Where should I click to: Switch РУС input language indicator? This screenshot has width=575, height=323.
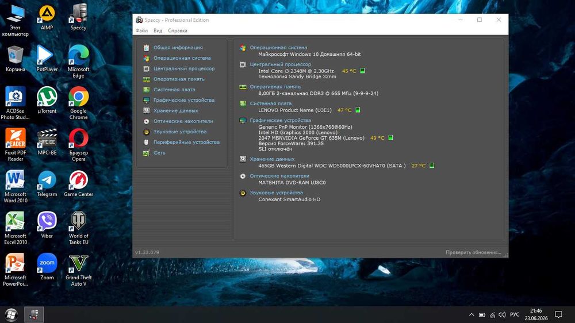coord(515,314)
